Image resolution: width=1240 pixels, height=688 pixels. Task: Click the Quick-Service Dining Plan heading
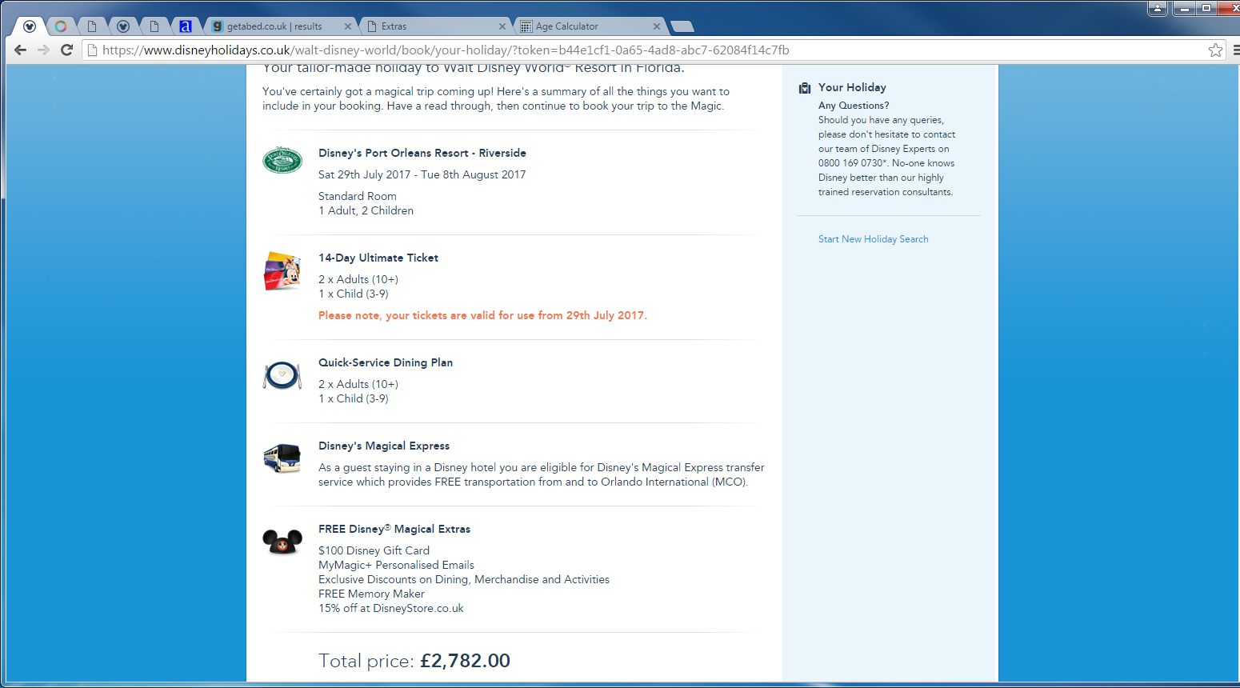pos(386,362)
